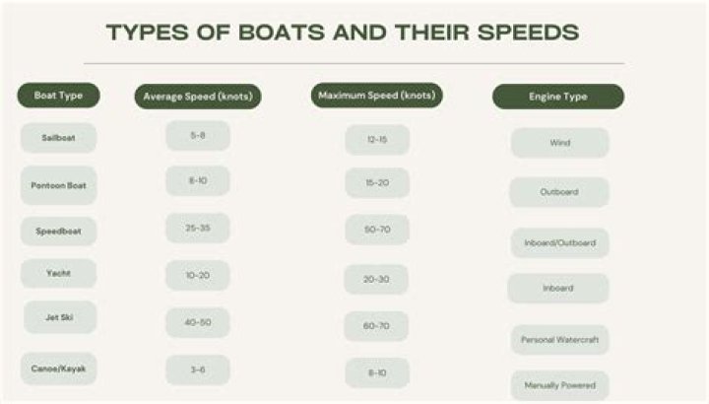Viewport: 709px width, 404px height.
Task: Click the Wind engine type cell
Action: coord(559,143)
